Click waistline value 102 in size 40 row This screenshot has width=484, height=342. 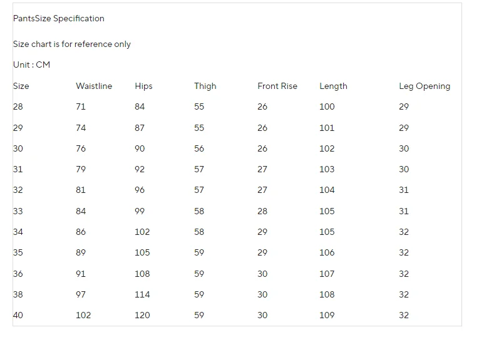(83, 315)
